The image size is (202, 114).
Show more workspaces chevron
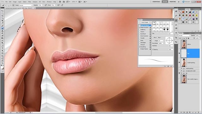click(x=179, y=2)
